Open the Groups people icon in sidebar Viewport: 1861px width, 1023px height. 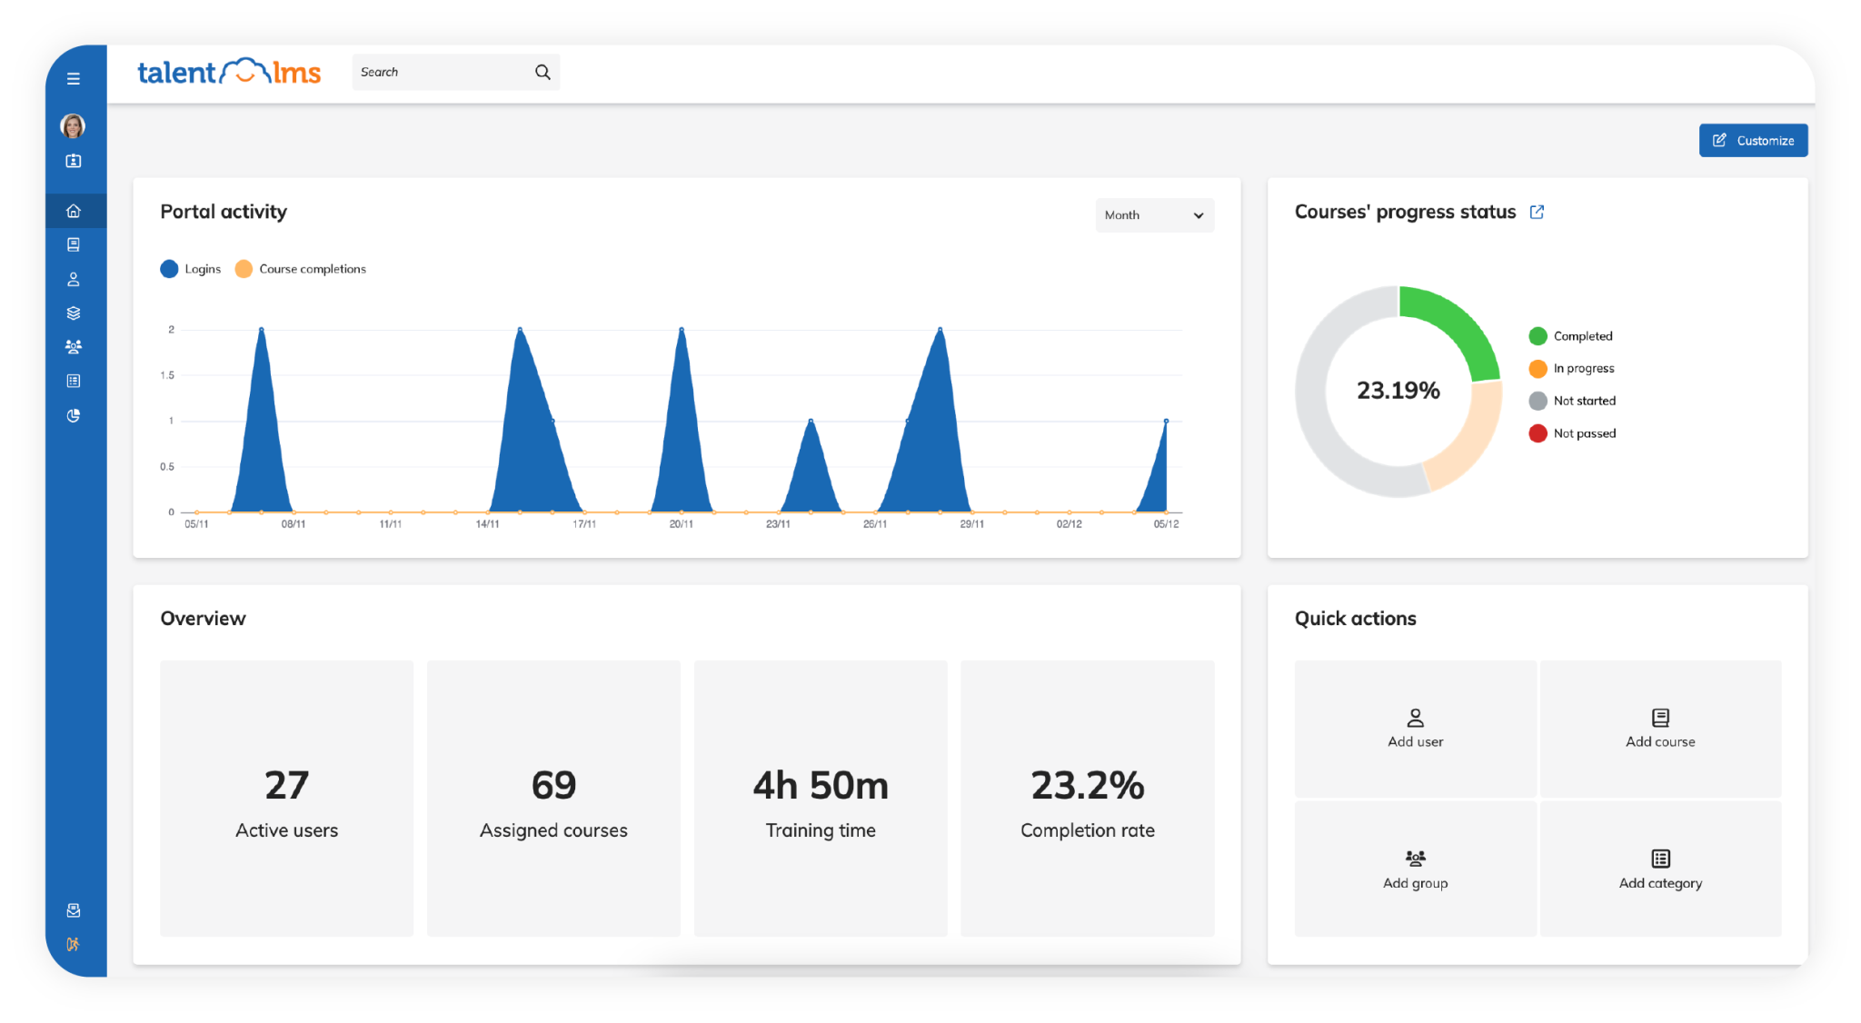pyautogui.click(x=74, y=346)
